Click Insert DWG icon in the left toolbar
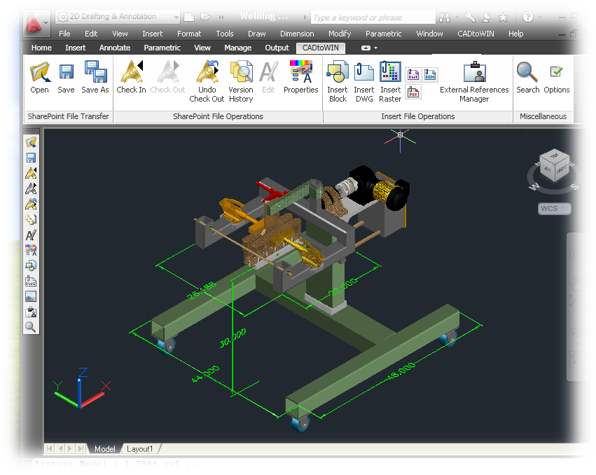This screenshot has height=475, width=596. coord(31,281)
